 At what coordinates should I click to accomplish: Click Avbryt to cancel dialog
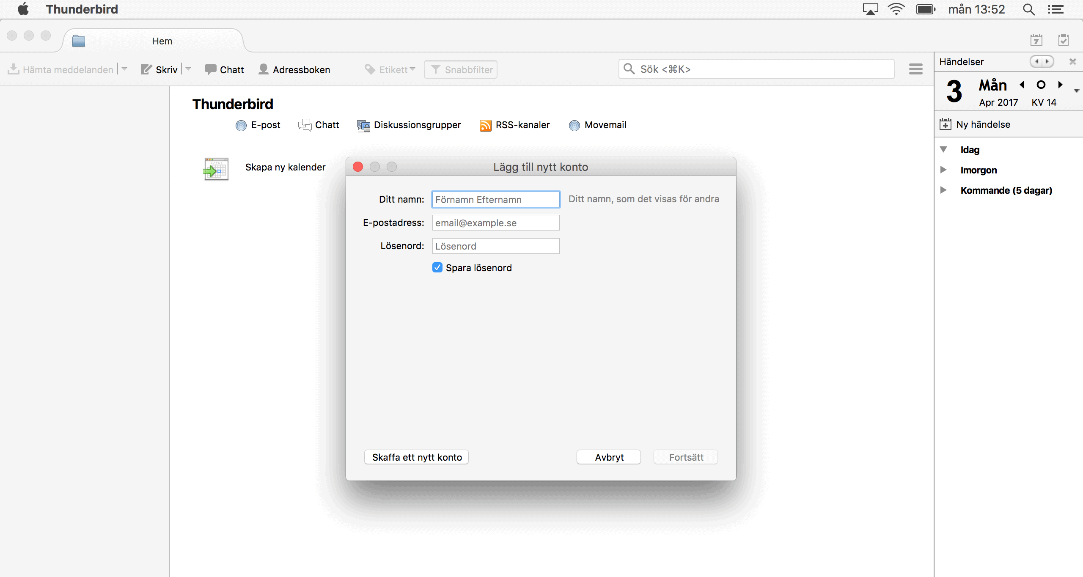(x=609, y=457)
